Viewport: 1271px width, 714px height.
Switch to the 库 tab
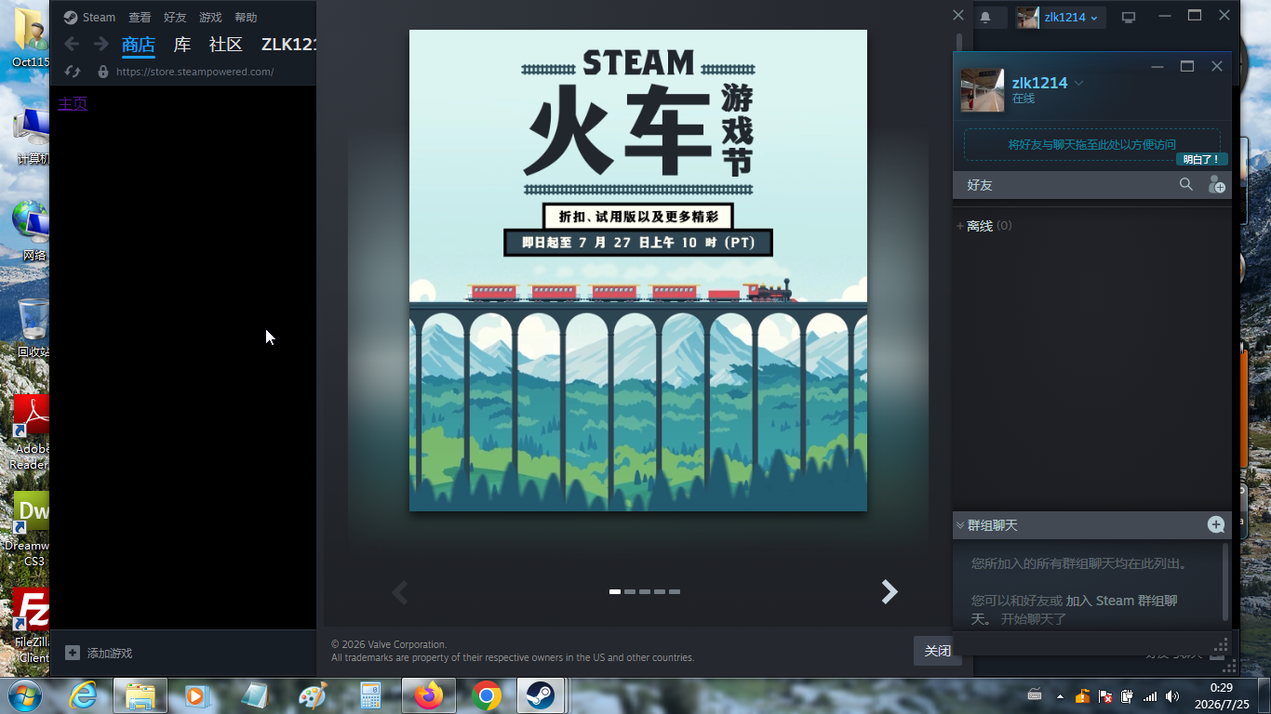point(182,45)
